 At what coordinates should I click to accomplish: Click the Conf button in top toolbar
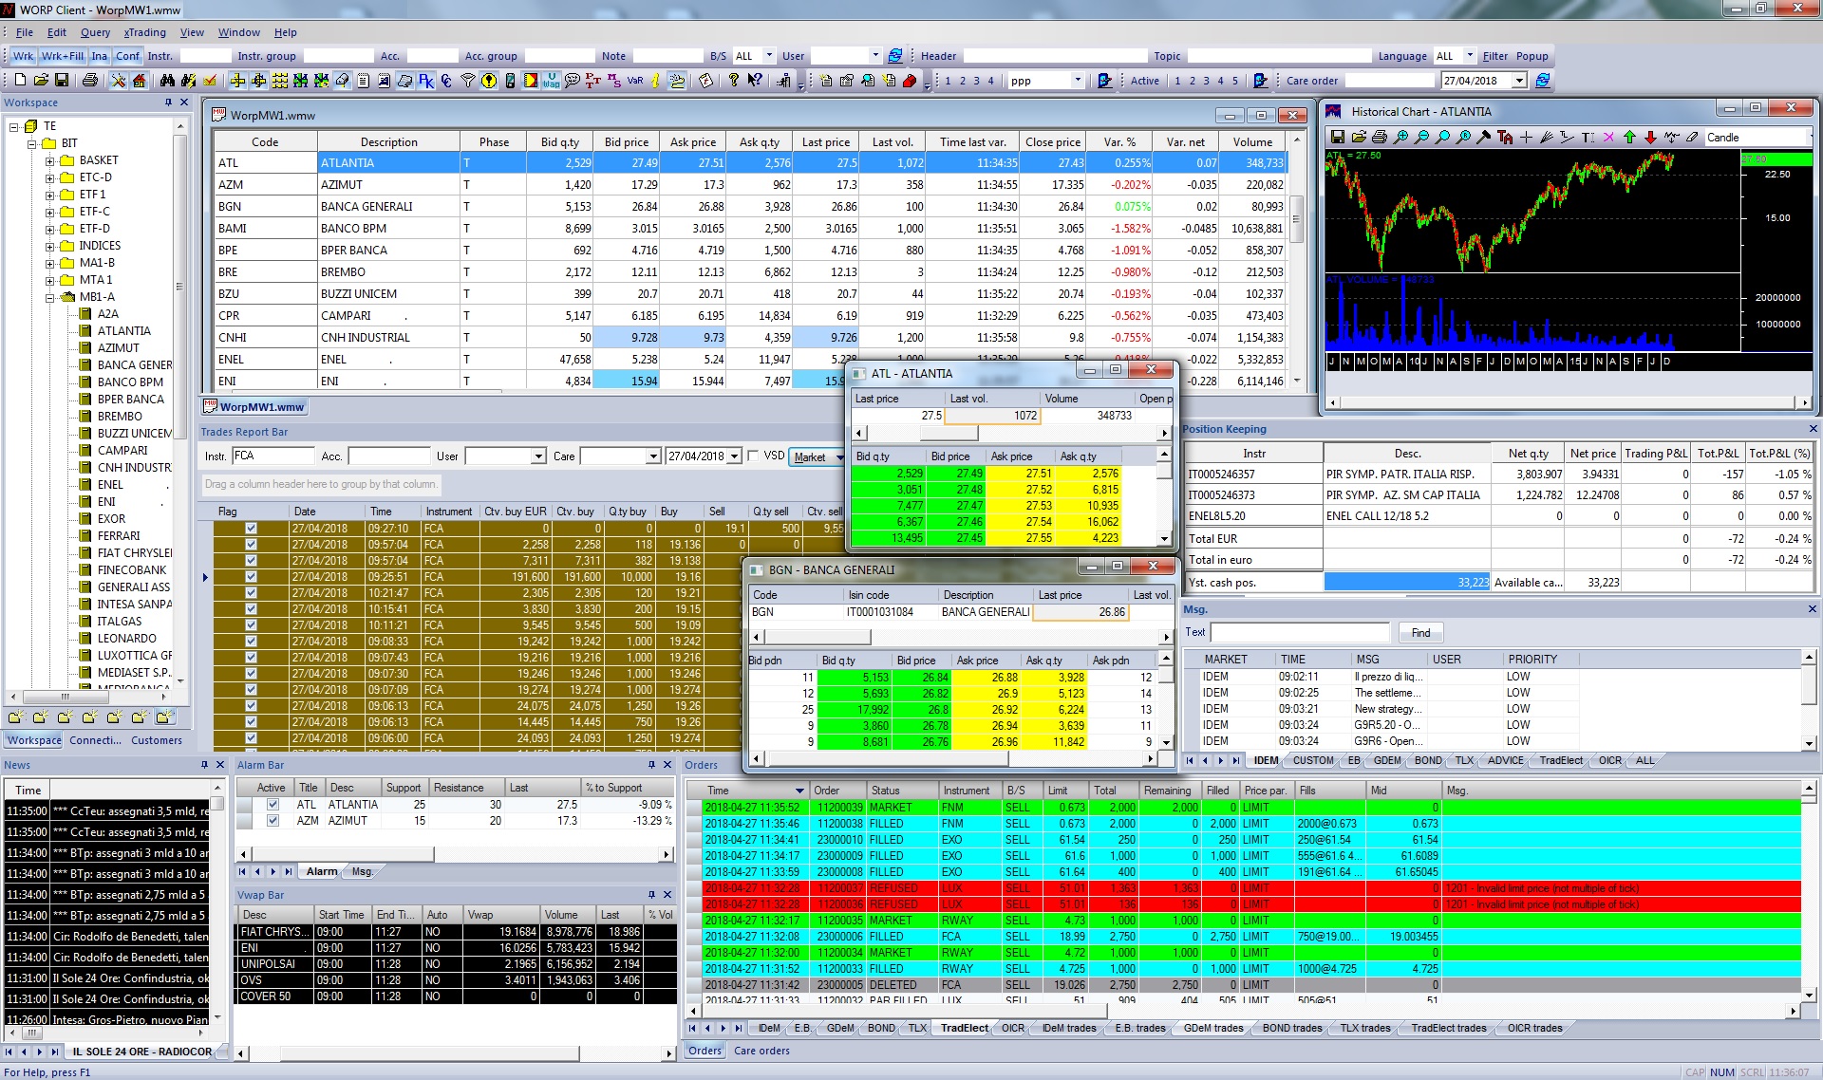(x=127, y=56)
